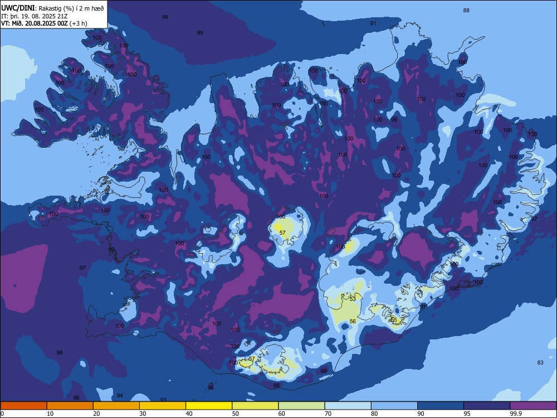Select the bright yellow 40–50 legend swatch

(209, 406)
